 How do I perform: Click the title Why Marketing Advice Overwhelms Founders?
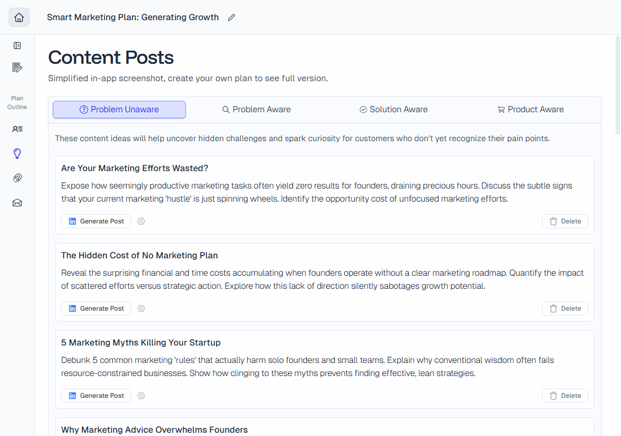coord(155,429)
